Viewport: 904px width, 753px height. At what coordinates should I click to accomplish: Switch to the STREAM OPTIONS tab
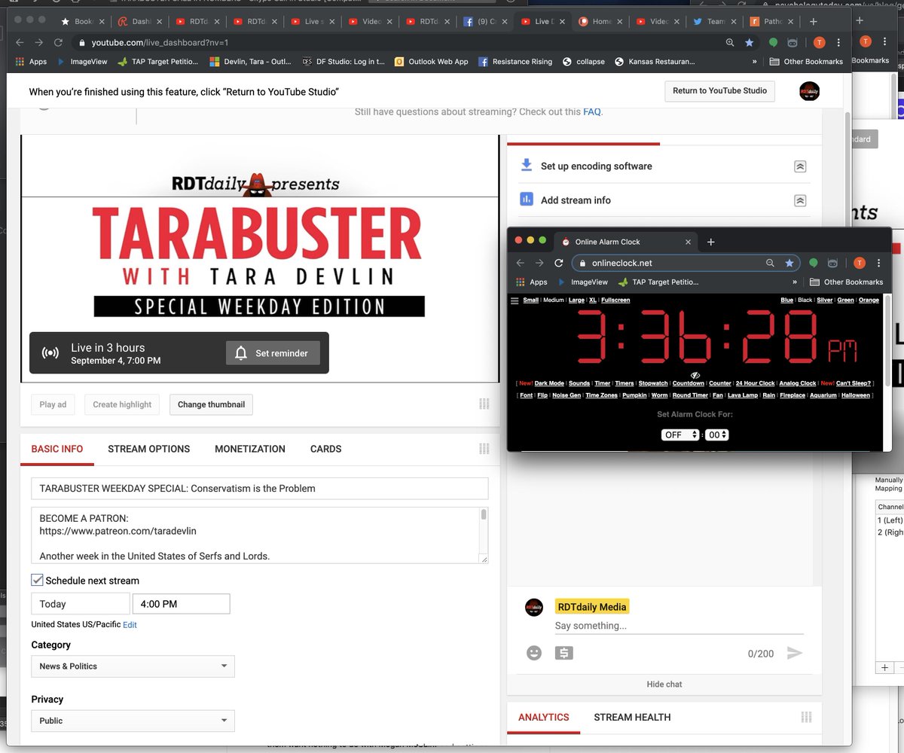pos(149,449)
